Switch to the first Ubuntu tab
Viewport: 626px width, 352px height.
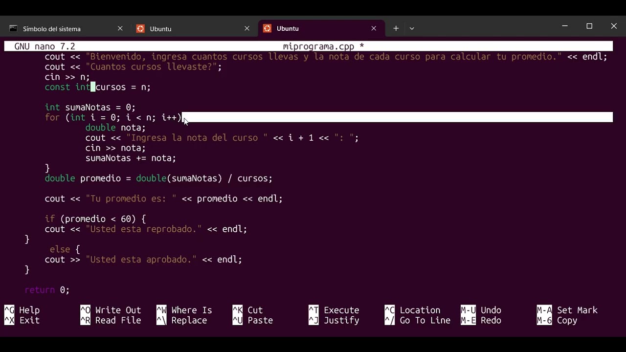193,29
